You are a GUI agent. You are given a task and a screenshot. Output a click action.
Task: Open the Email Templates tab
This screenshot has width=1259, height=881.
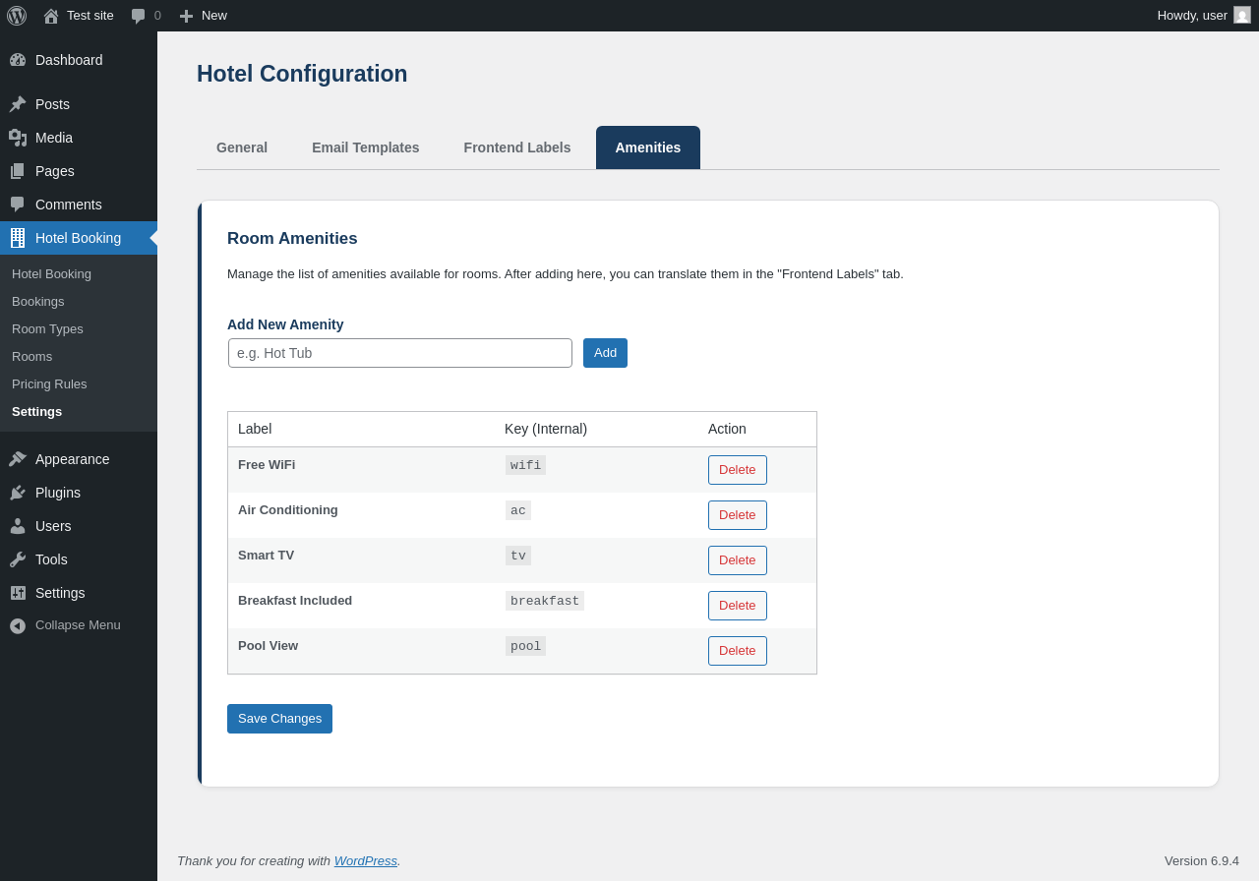coord(365,147)
